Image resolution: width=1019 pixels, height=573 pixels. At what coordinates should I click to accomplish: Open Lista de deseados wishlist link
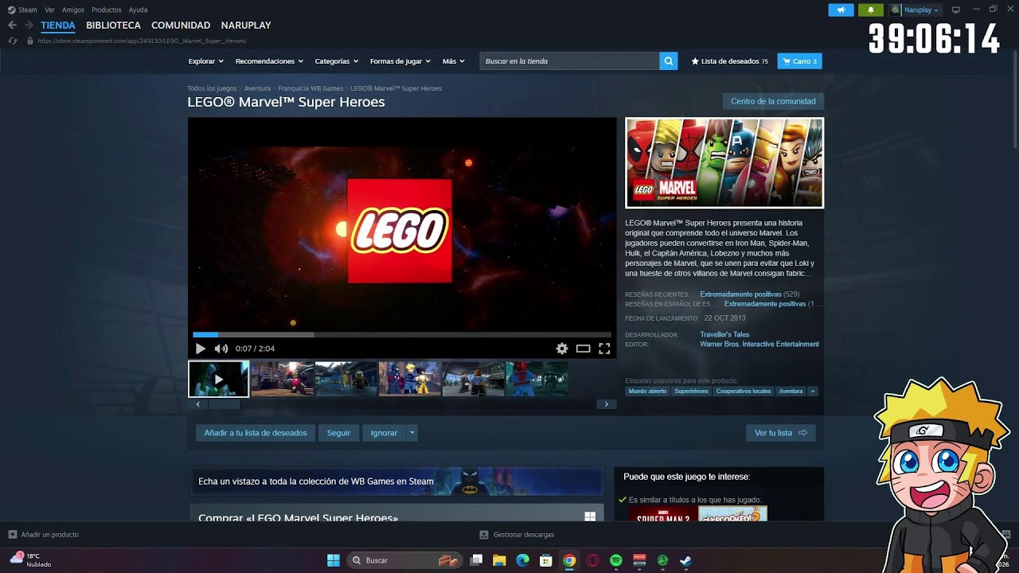(x=730, y=61)
